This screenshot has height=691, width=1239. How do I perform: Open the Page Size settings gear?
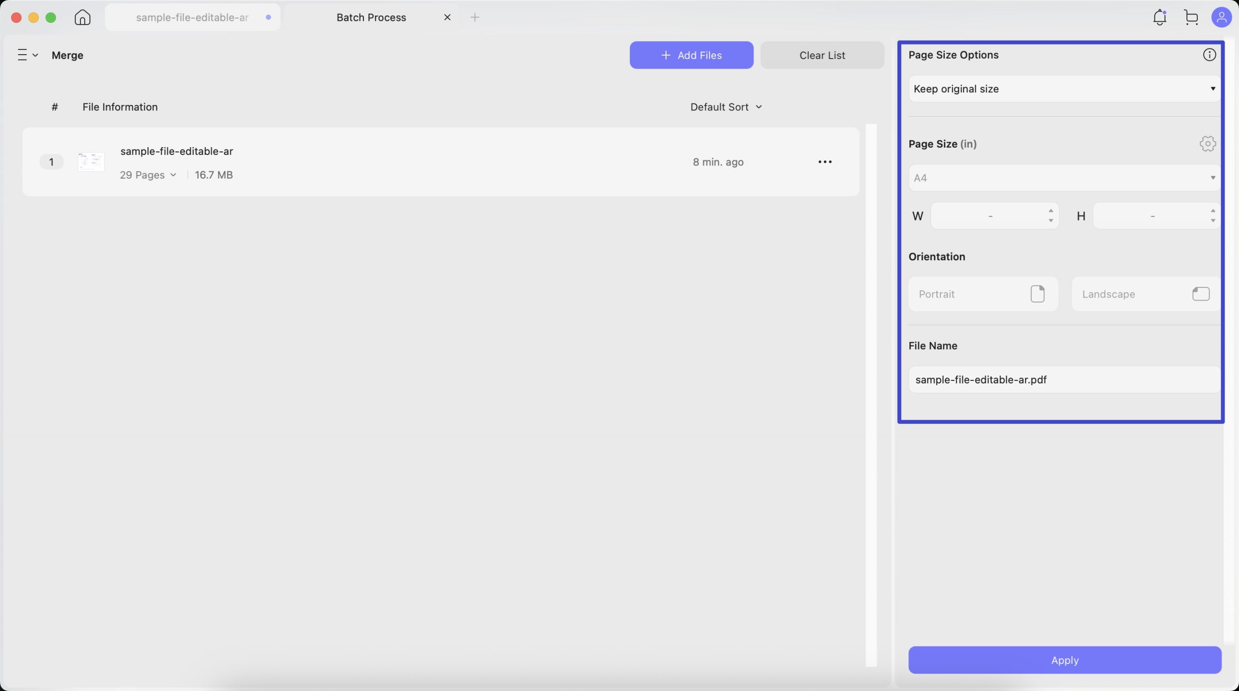click(x=1208, y=144)
